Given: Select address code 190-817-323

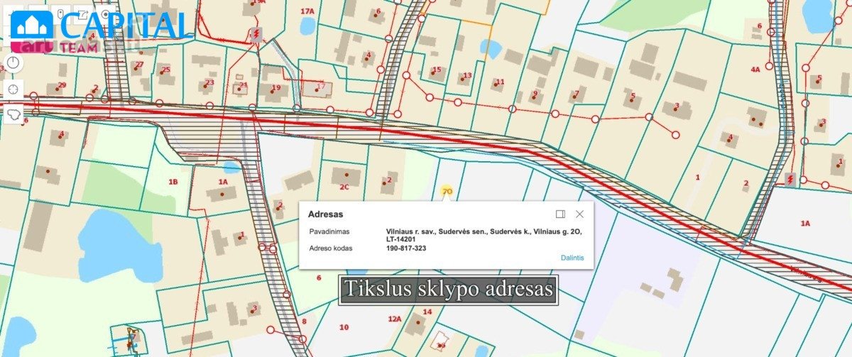Looking at the screenshot, I should [x=406, y=248].
